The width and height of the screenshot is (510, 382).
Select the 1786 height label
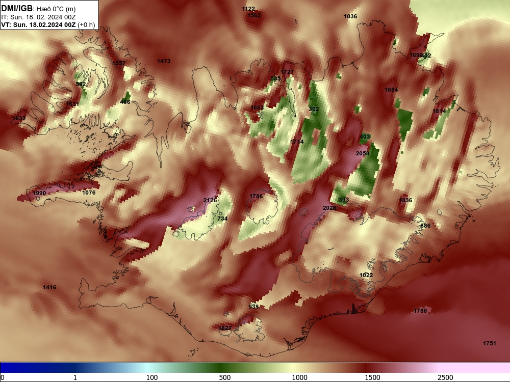point(256,196)
